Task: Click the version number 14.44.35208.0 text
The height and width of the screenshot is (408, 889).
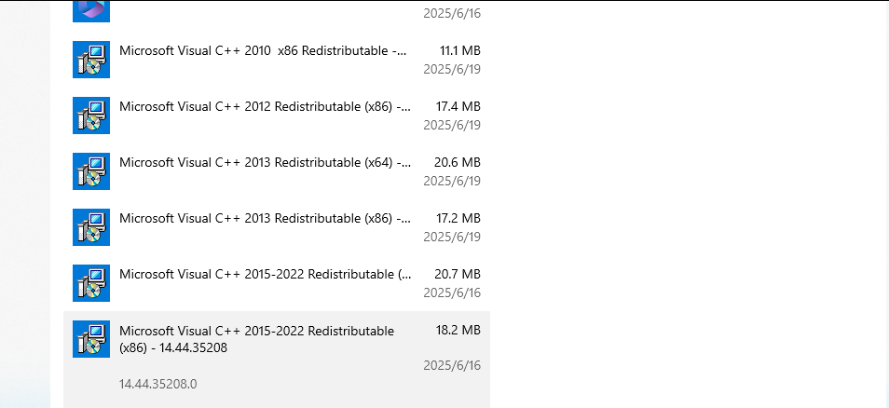Action: [x=158, y=384]
